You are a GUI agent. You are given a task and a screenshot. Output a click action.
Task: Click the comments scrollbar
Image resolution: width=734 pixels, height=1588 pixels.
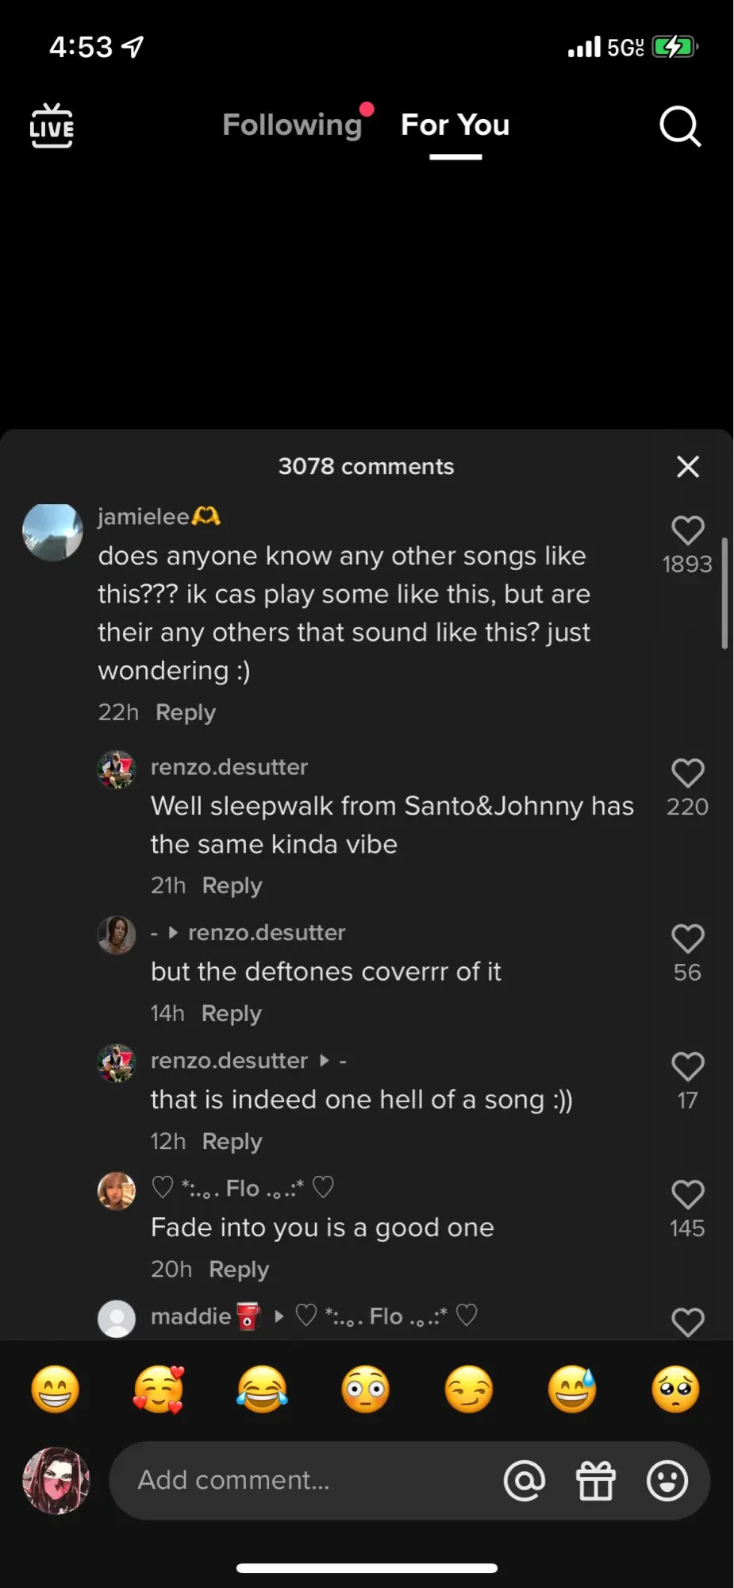(x=724, y=593)
